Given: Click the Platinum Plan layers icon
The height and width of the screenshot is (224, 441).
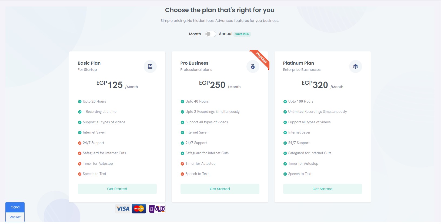Looking at the screenshot, I should [355, 66].
